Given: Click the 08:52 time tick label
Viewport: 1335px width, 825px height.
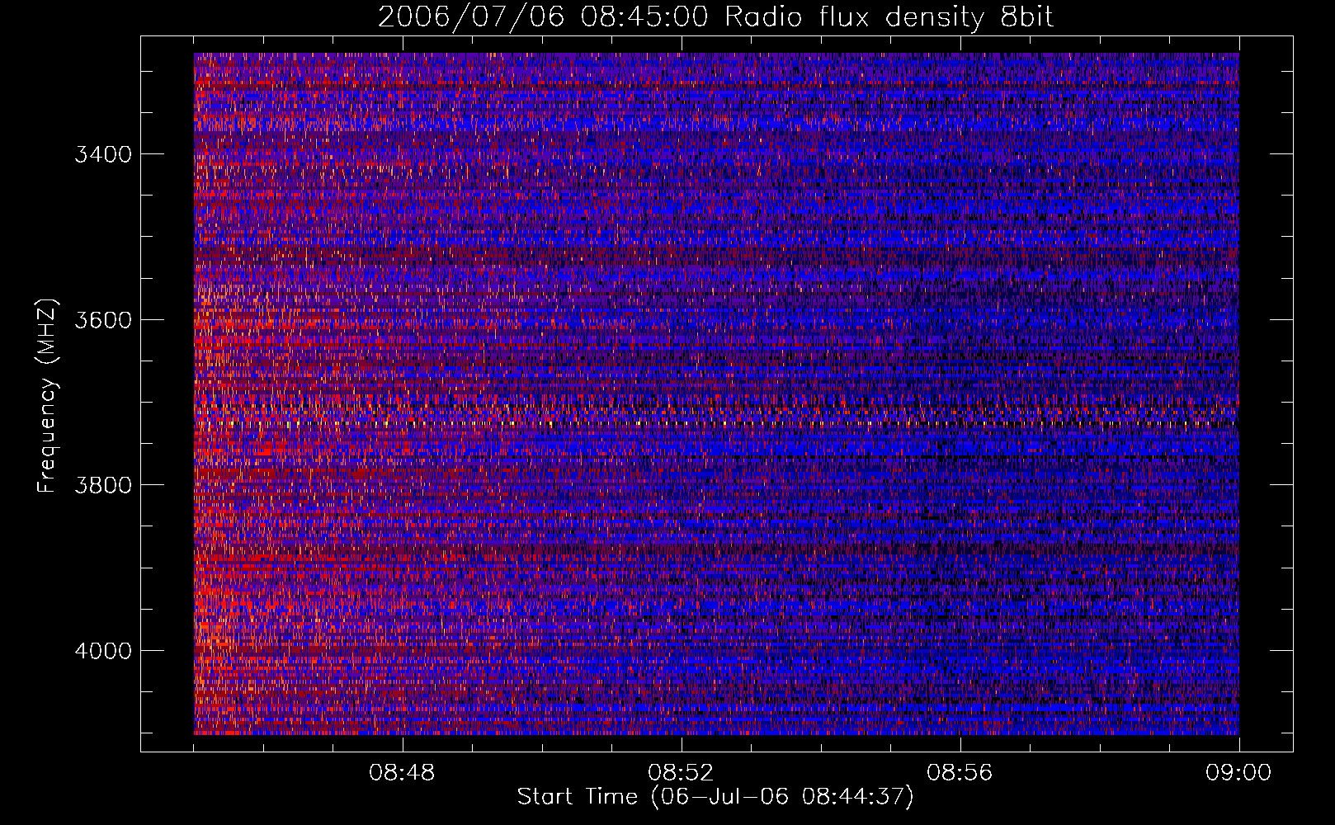Looking at the screenshot, I should pos(681,773).
